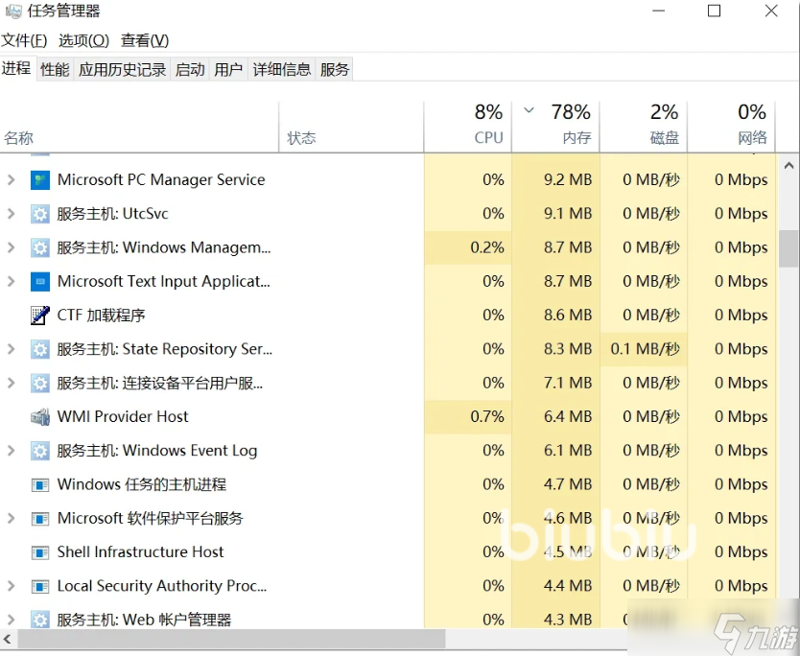
Task: Expand the 服务主机: Windows Event Log entry
Action: 12,451
